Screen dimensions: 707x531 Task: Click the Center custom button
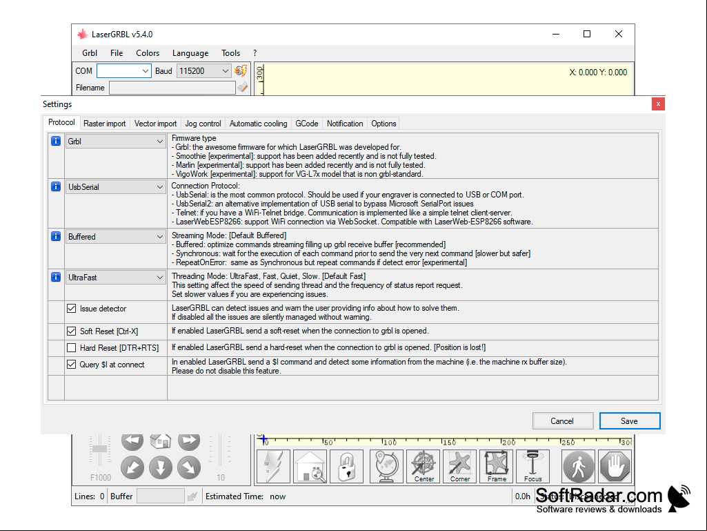[423, 466]
